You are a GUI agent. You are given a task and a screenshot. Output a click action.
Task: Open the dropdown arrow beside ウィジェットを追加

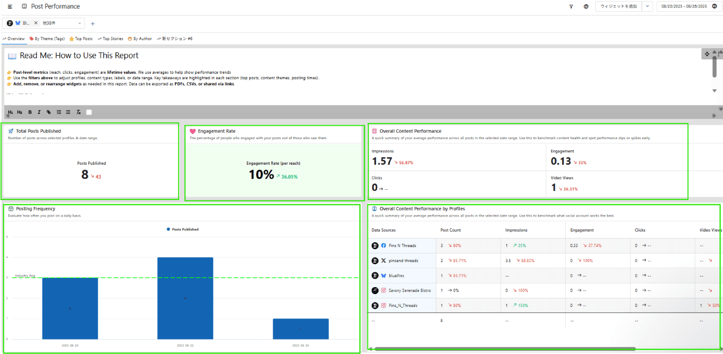[648, 6]
